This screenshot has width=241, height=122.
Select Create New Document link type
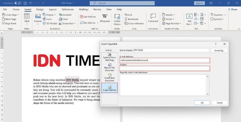(x=110, y=77)
